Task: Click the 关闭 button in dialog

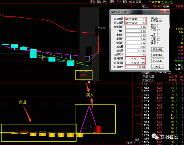Action: pyautogui.click(x=158, y=67)
